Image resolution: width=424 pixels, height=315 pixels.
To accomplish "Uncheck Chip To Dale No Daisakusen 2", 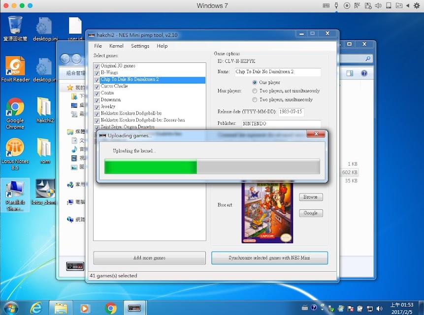I will pyautogui.click(x=97, y=80).
